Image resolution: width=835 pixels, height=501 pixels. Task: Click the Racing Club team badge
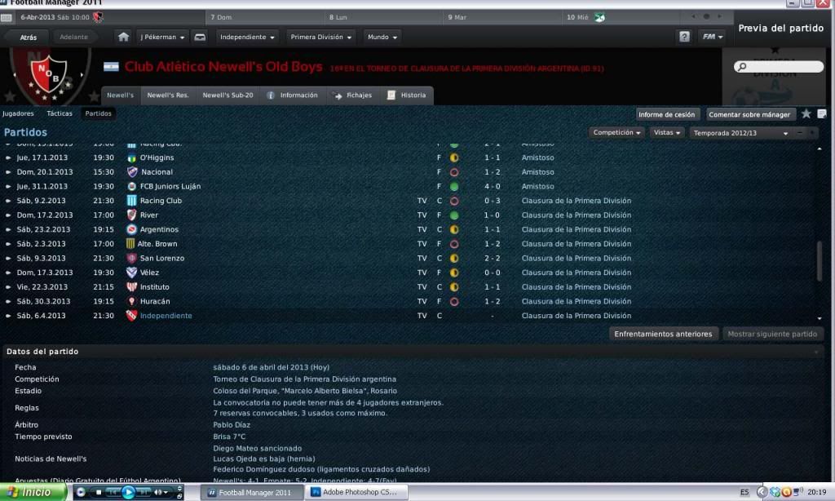pos(131,201)
